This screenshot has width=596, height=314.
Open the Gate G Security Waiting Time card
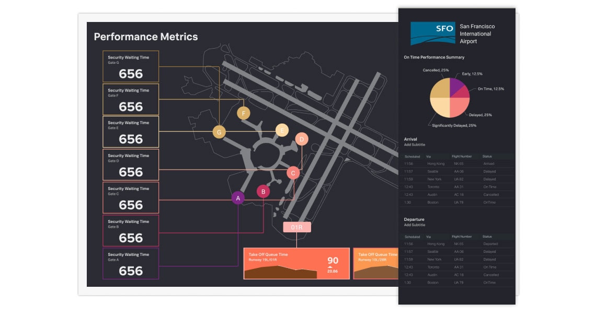[x=131, y=66]
